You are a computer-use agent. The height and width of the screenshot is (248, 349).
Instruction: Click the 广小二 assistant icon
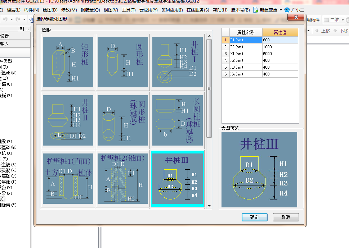(287, 10)
